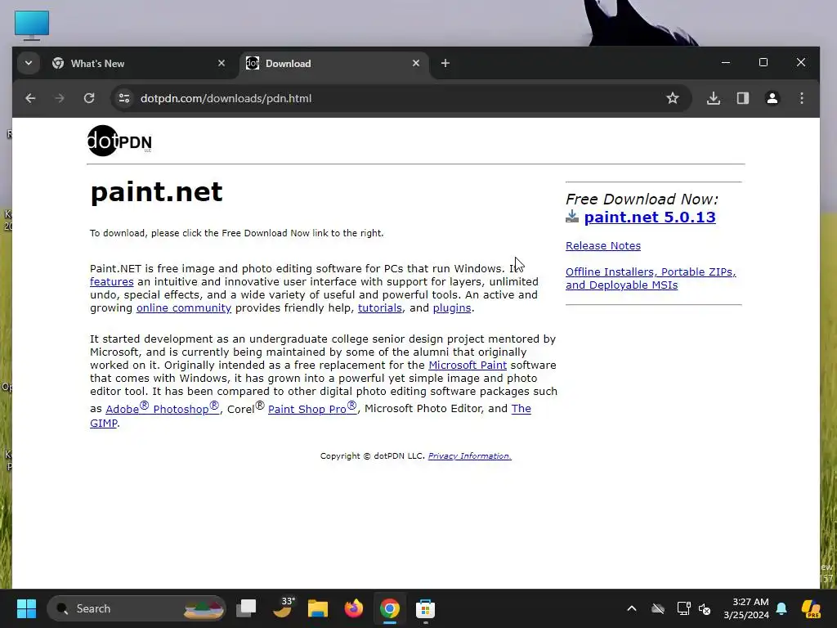
Task: Toggle Chrome side panel icon
Action: coord(742,98)
